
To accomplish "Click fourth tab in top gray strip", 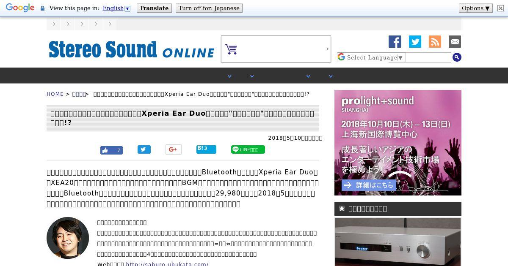I will click(x=96, y=24).
